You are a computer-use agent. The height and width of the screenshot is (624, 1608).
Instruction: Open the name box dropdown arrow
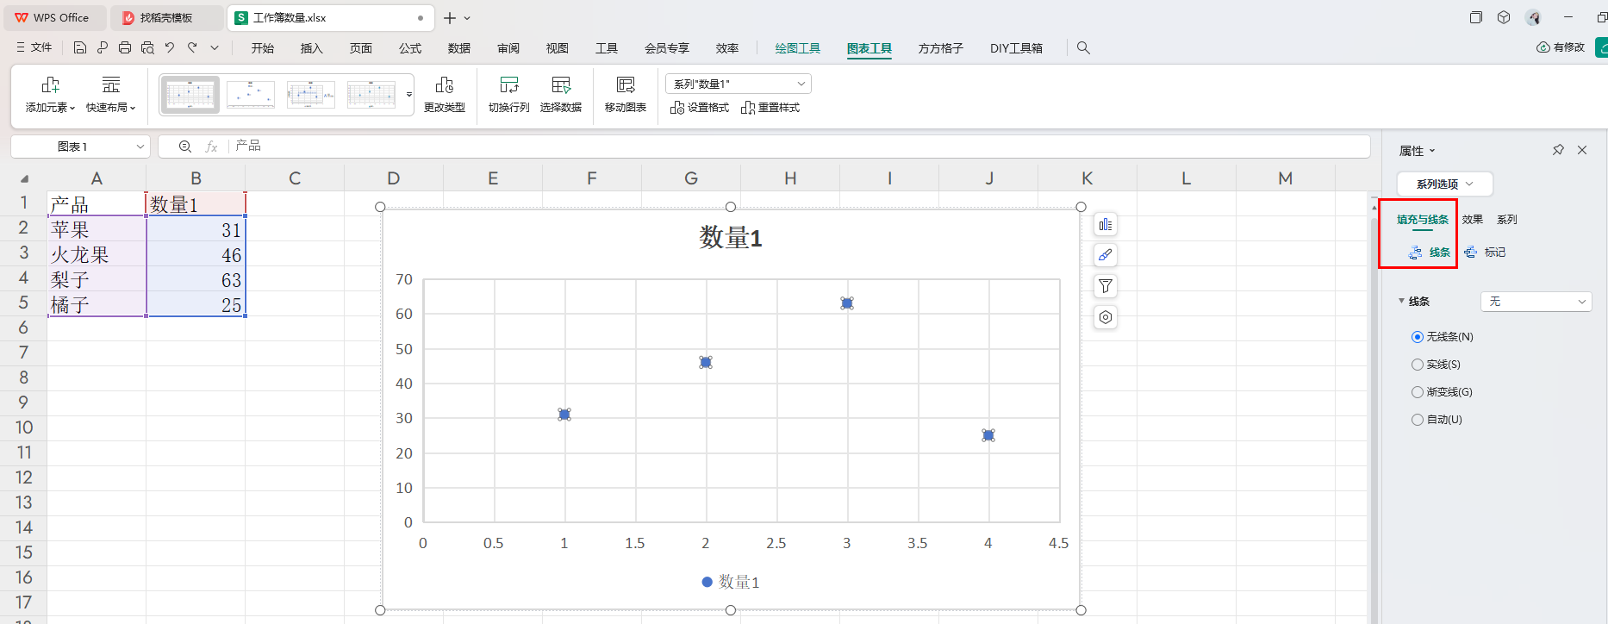click(x=140, y=147)
